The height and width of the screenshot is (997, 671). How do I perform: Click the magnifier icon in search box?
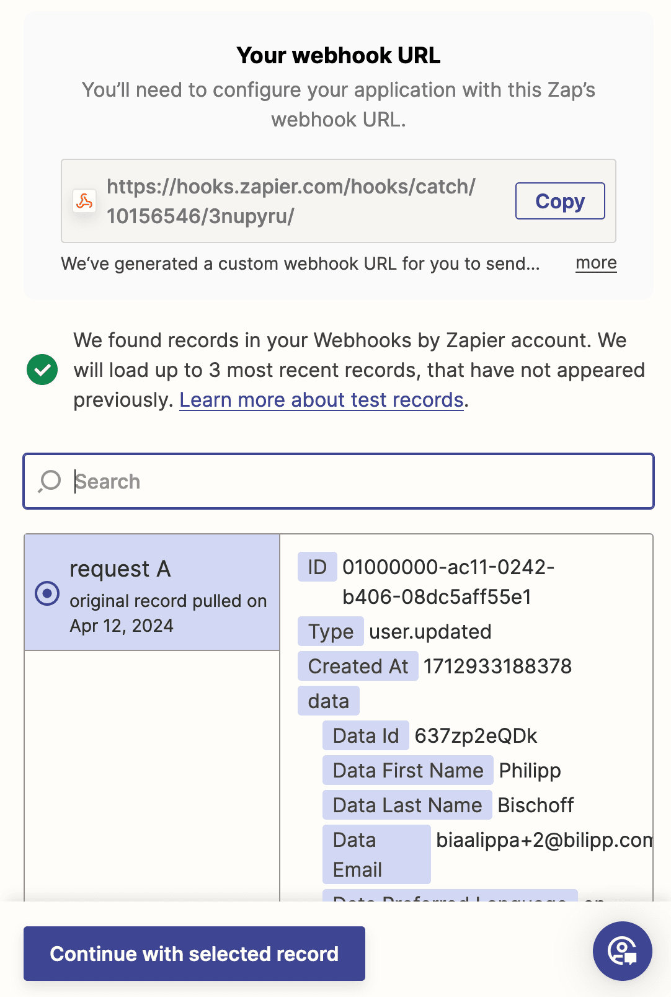tap(50, 481)
